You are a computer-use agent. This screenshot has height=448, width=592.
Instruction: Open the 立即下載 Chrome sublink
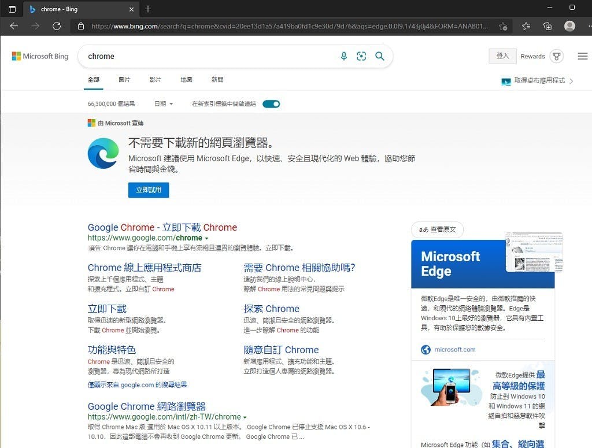tap(107, 309)
